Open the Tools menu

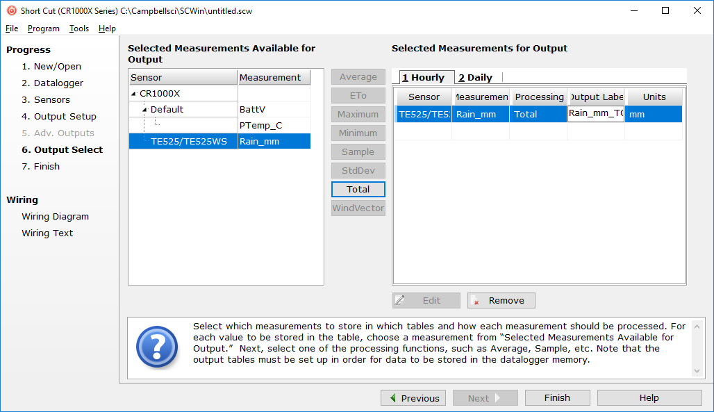[x=78, y=28]
